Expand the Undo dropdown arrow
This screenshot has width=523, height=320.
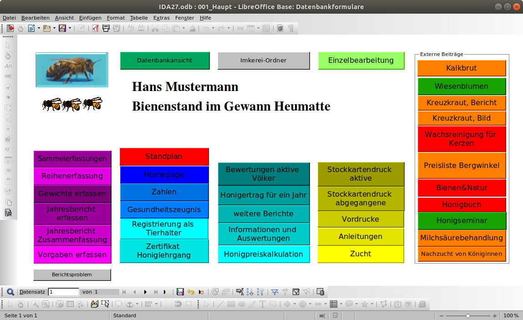pyautogui.click(x=213, y=28)
